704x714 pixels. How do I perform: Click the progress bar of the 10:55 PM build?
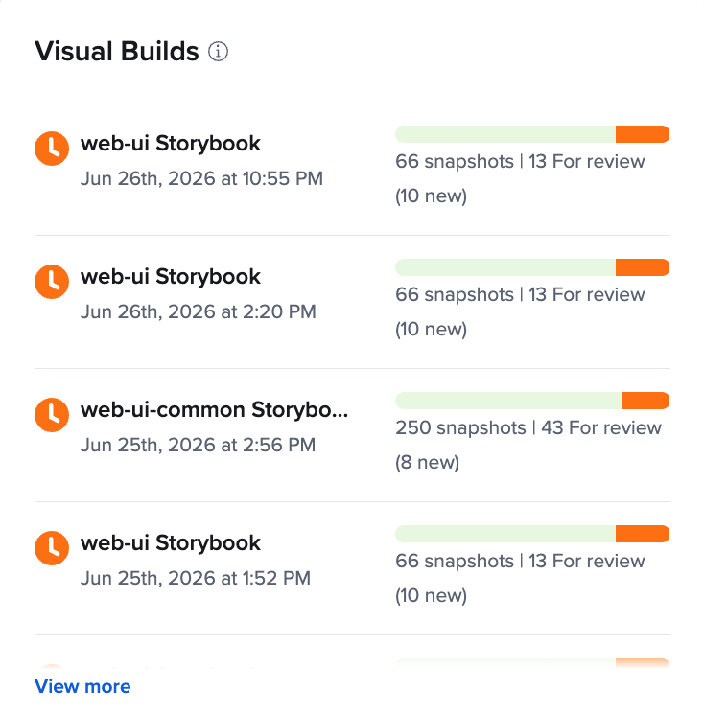(x=532, y=134)
